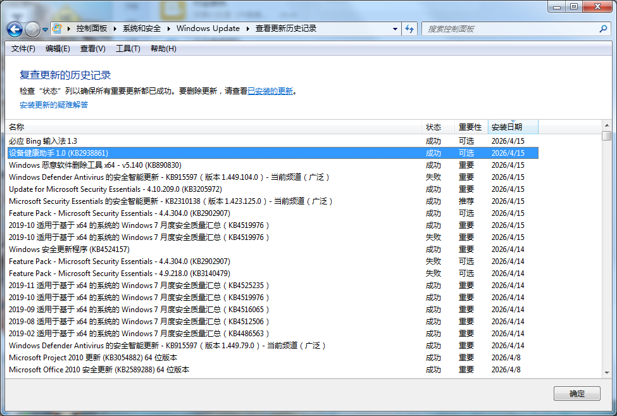Select the 必应 Bing 输入法 1.3 entry

pos(43,141)
